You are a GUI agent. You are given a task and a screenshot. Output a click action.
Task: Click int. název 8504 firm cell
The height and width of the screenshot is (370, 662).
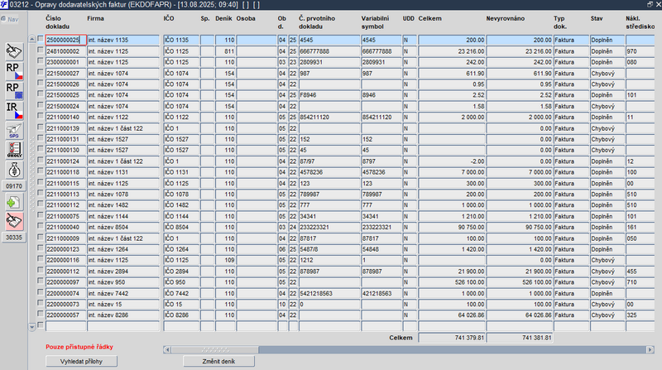tap(123, 227)
